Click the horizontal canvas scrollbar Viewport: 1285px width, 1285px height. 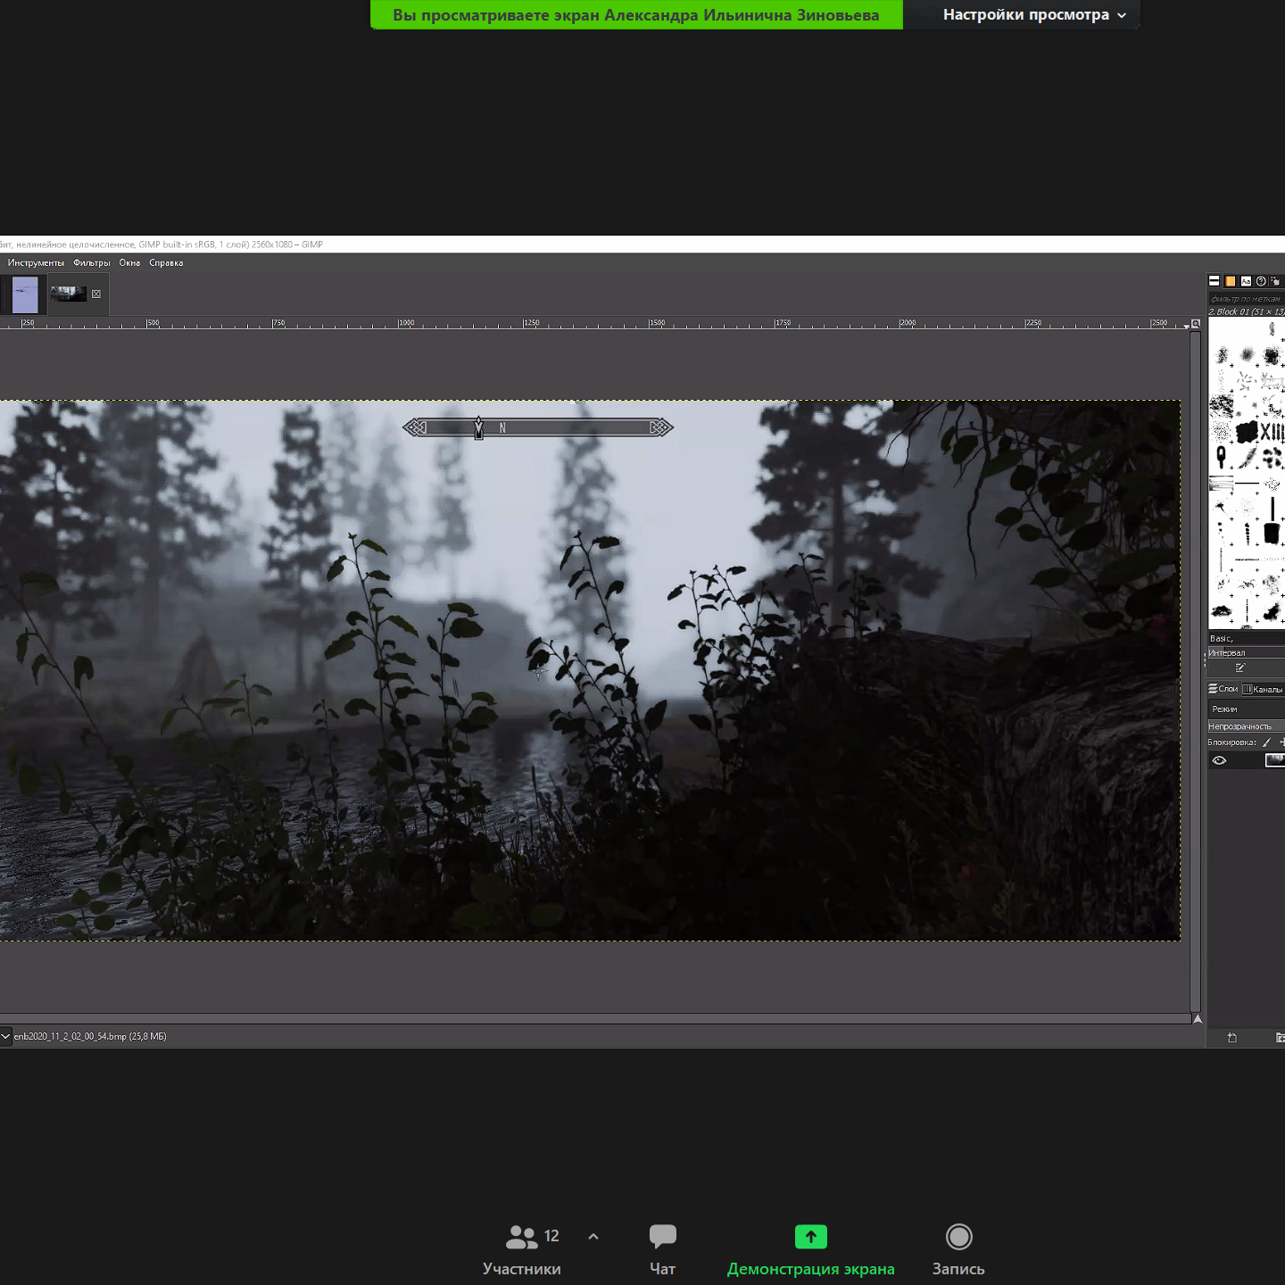point(594,1018)
